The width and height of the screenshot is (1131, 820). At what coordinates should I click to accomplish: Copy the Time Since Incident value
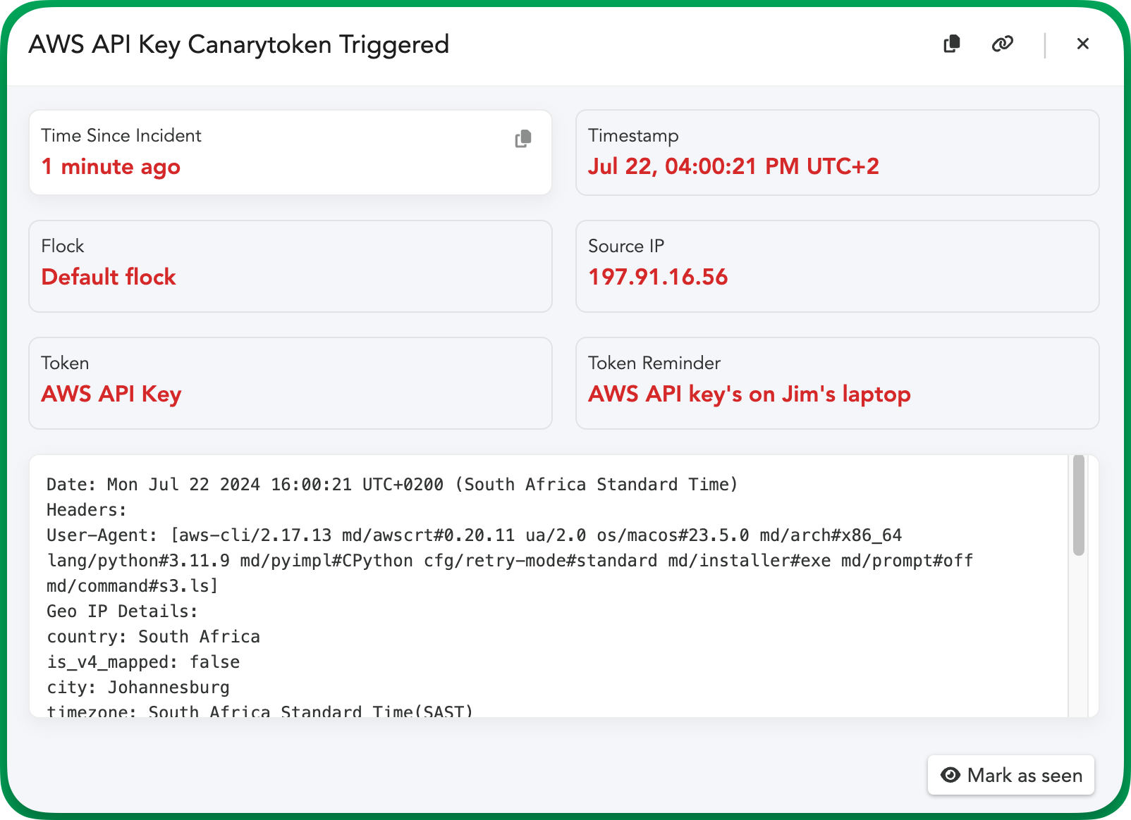522,139
